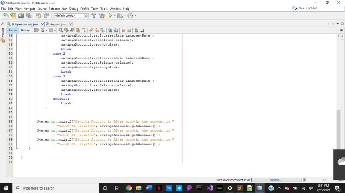Build the project with the hammer icon
The image size is (345, 193).
[x=94, y=16]
